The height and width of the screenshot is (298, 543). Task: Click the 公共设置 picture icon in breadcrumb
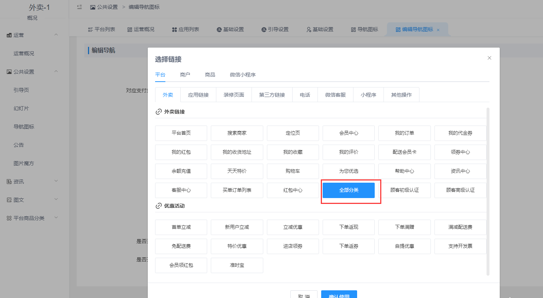[x=93, y=7]
